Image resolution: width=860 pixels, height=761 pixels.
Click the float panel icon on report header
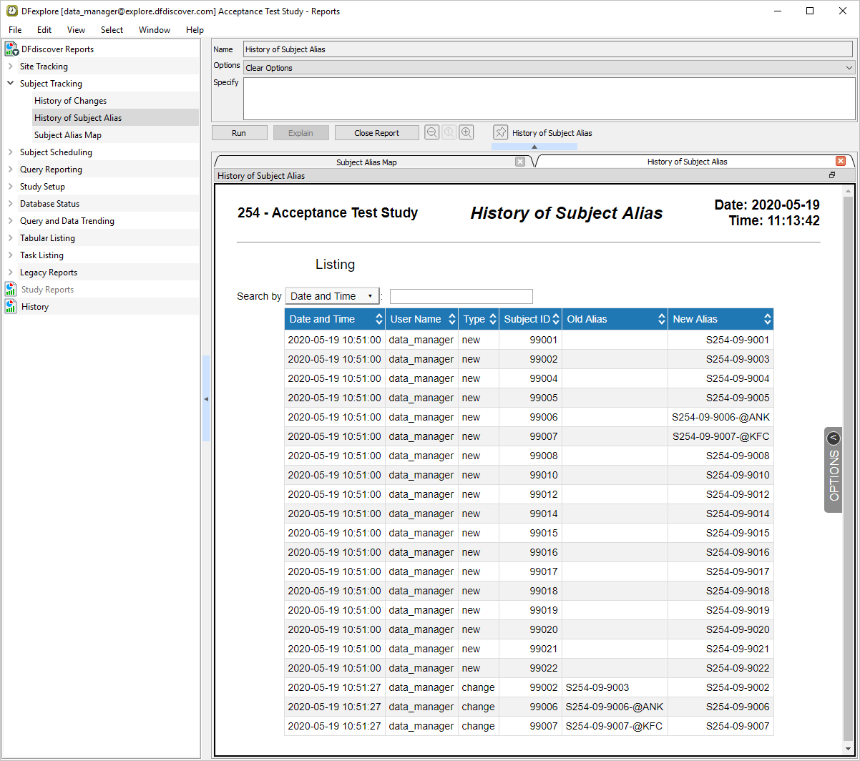point(832,175)
